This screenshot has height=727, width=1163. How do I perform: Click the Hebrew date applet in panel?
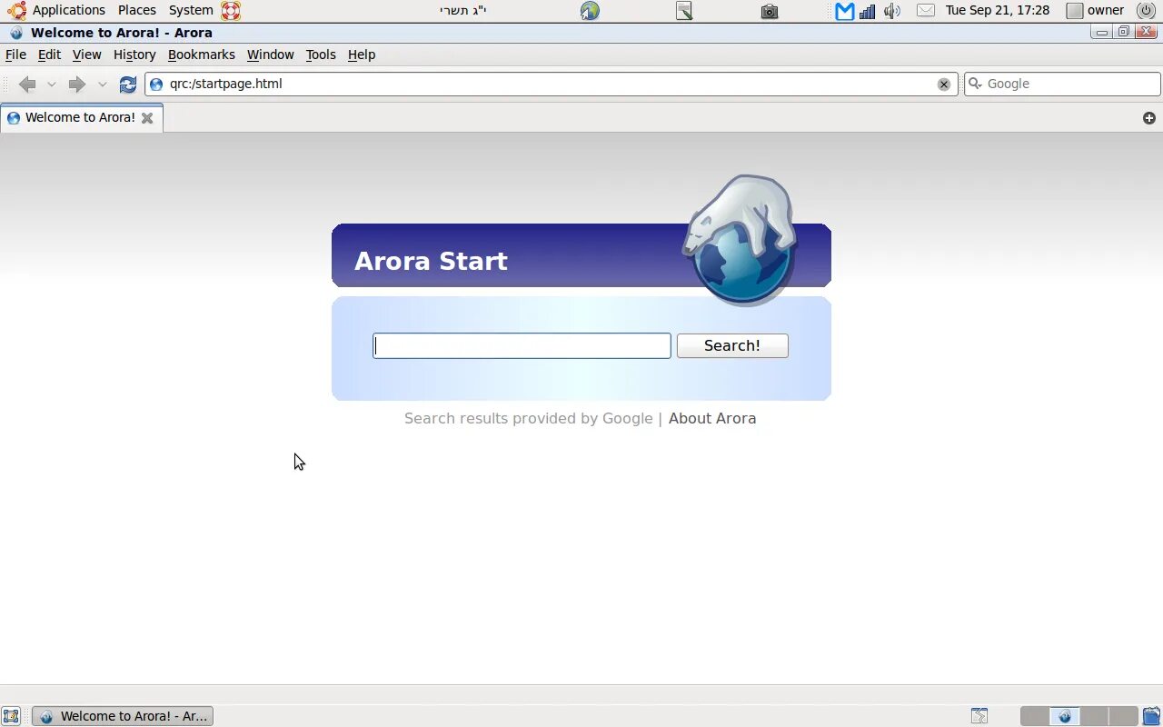(x=463, y=10)
